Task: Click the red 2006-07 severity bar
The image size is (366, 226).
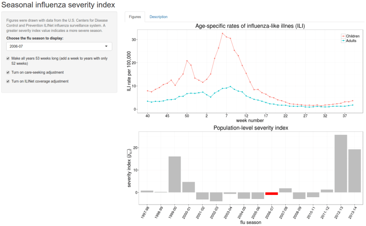Action: pos(272,194)
